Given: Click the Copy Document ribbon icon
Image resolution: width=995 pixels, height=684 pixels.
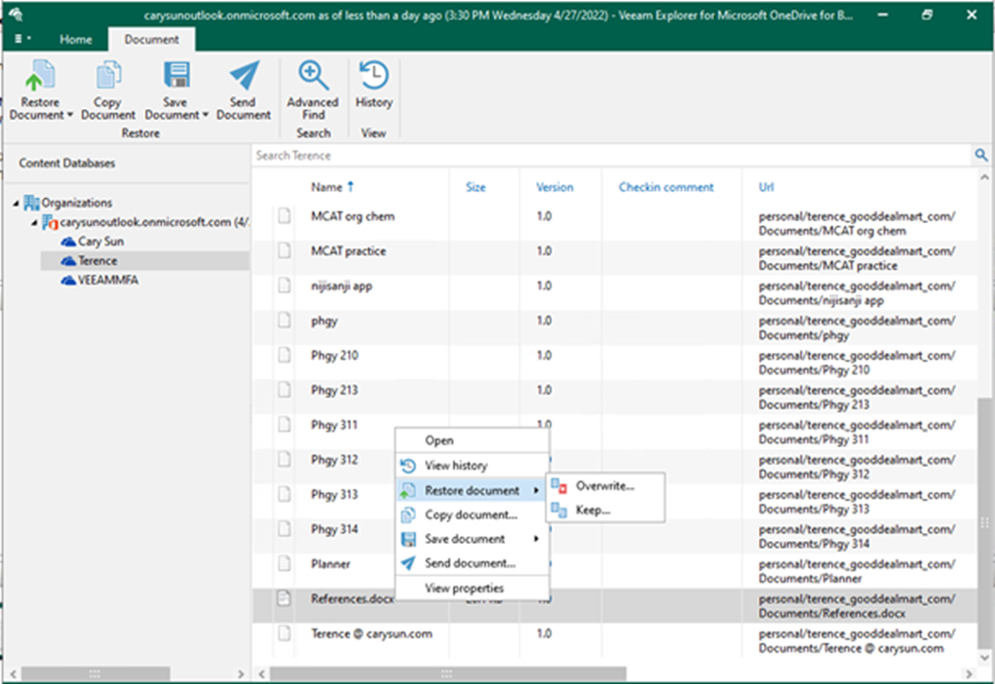Looking at the screenshot, I should (108, 75).
